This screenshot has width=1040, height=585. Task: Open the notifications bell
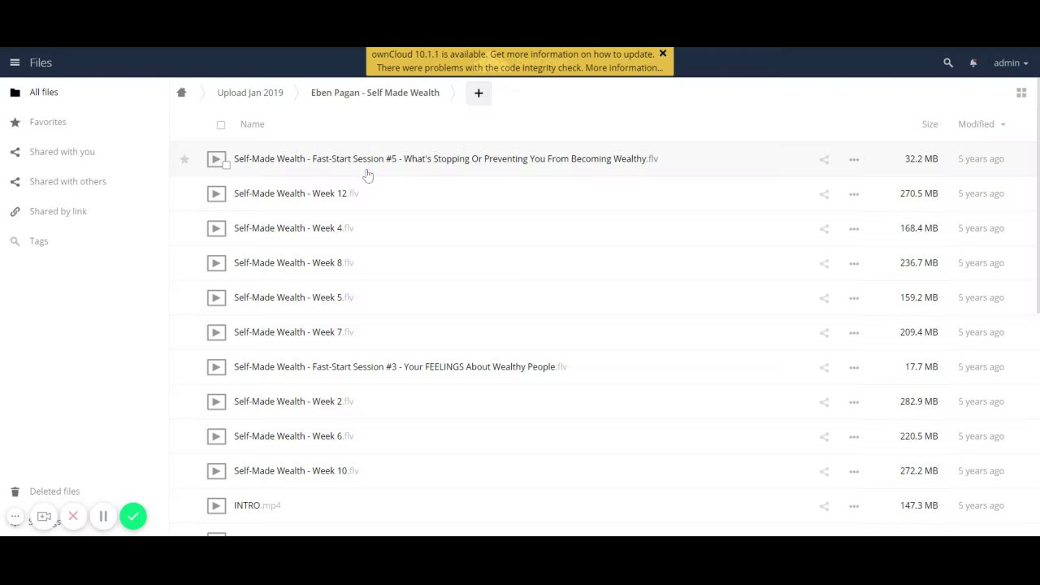[973, 63]
